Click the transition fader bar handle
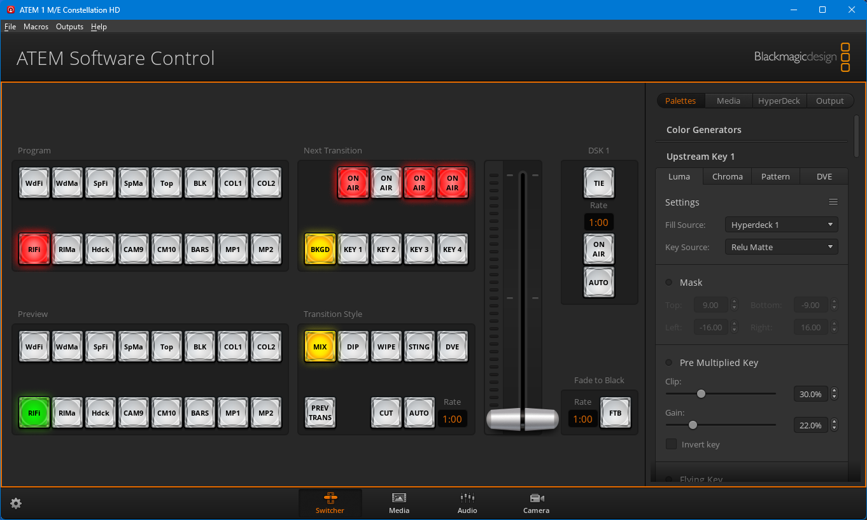 (x=523, y=419)
